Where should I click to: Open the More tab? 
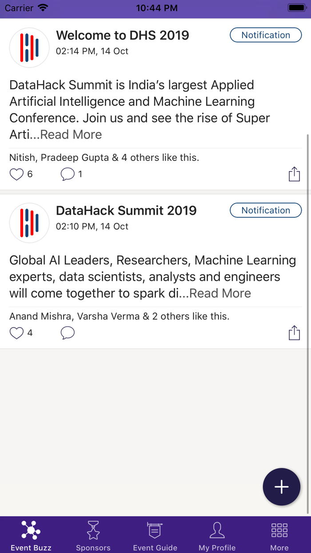coord(279,535)
